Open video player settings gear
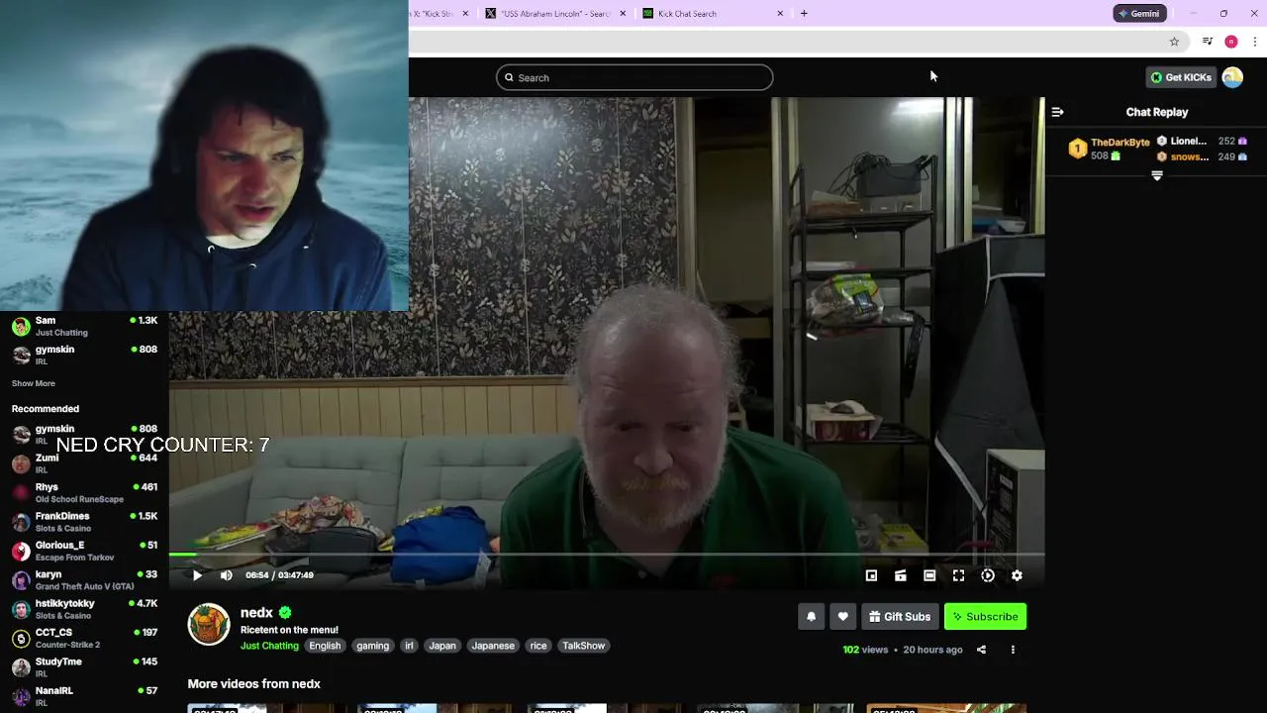1267x713 pixels. point(1017,575)
